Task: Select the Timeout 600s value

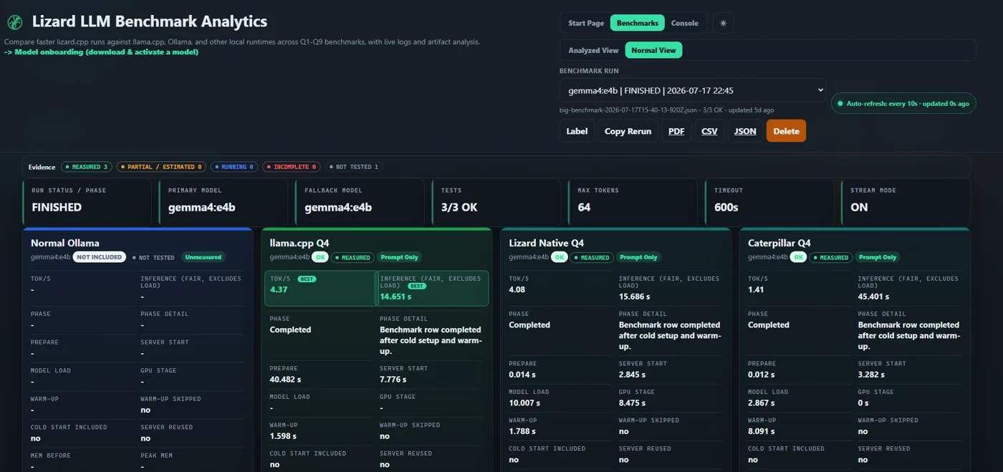Action: point(726,207)
